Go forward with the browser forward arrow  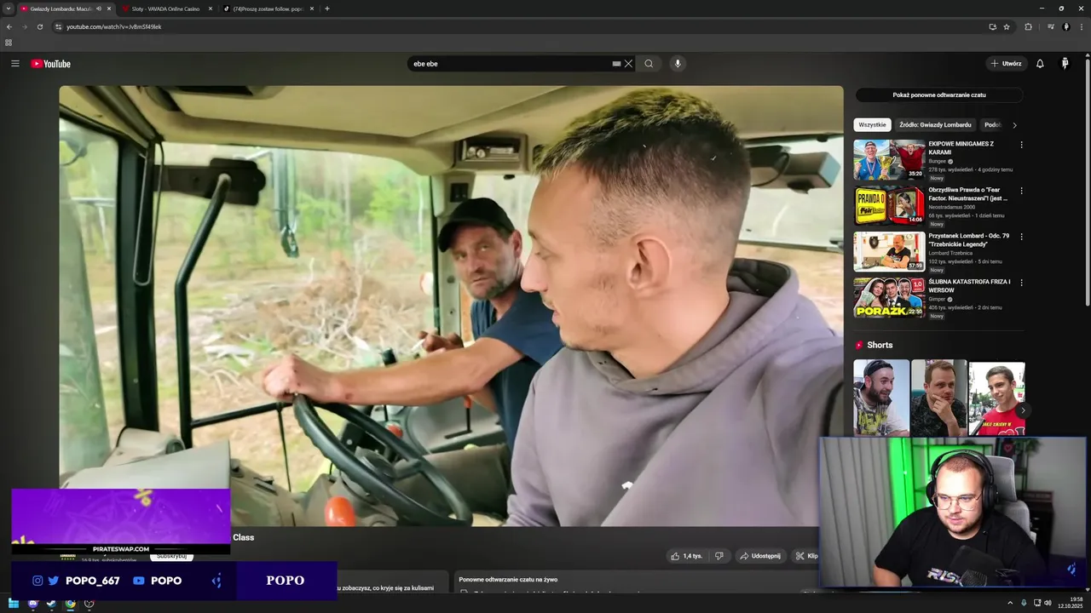point(24,26)
